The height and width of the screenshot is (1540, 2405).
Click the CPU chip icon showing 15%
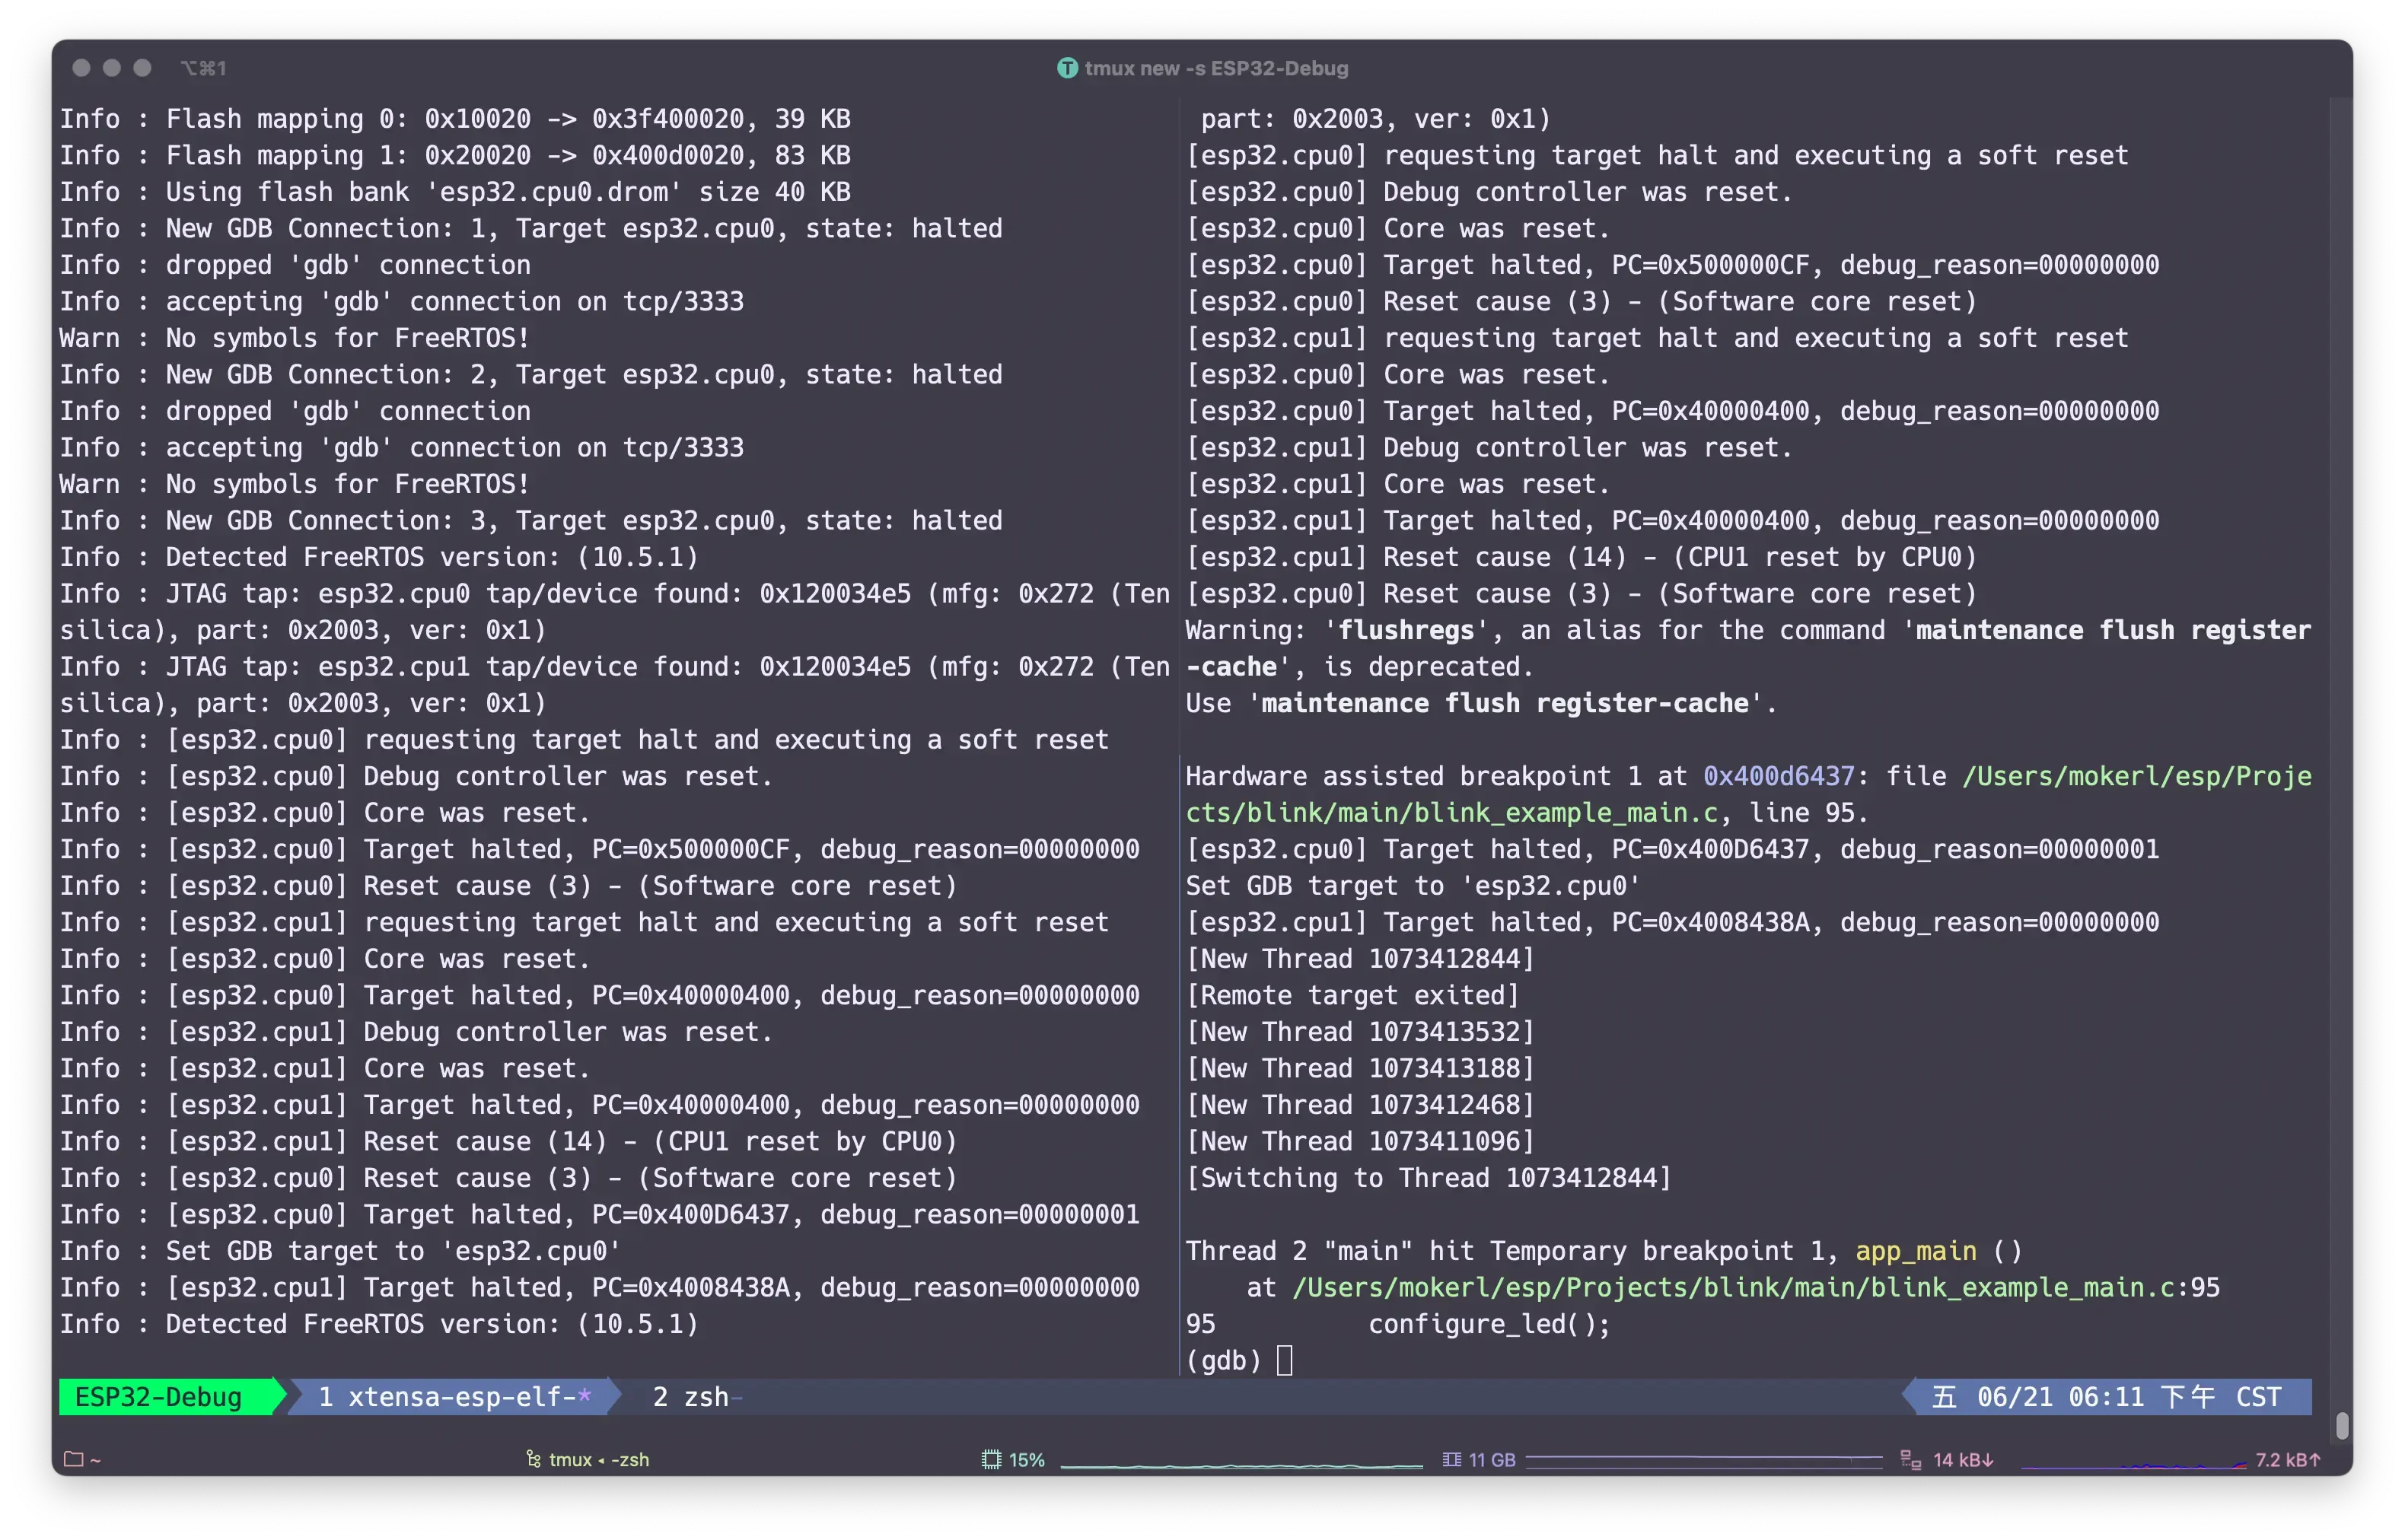point(991,1459)
